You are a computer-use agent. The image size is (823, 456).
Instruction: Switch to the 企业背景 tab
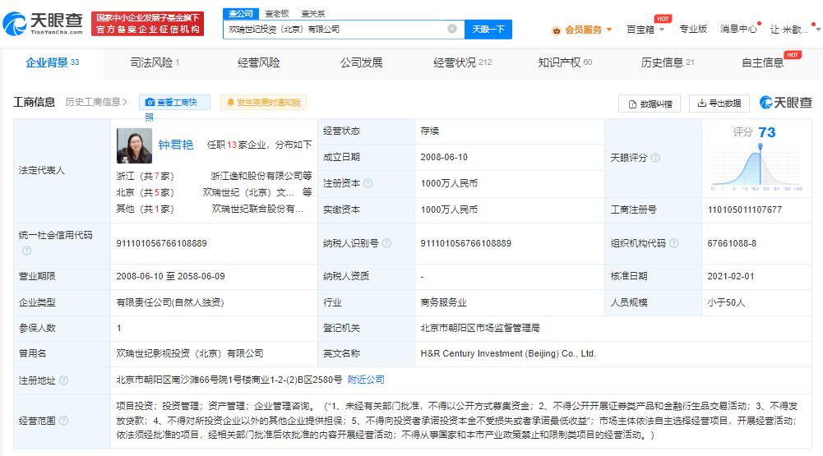[53, 63]
